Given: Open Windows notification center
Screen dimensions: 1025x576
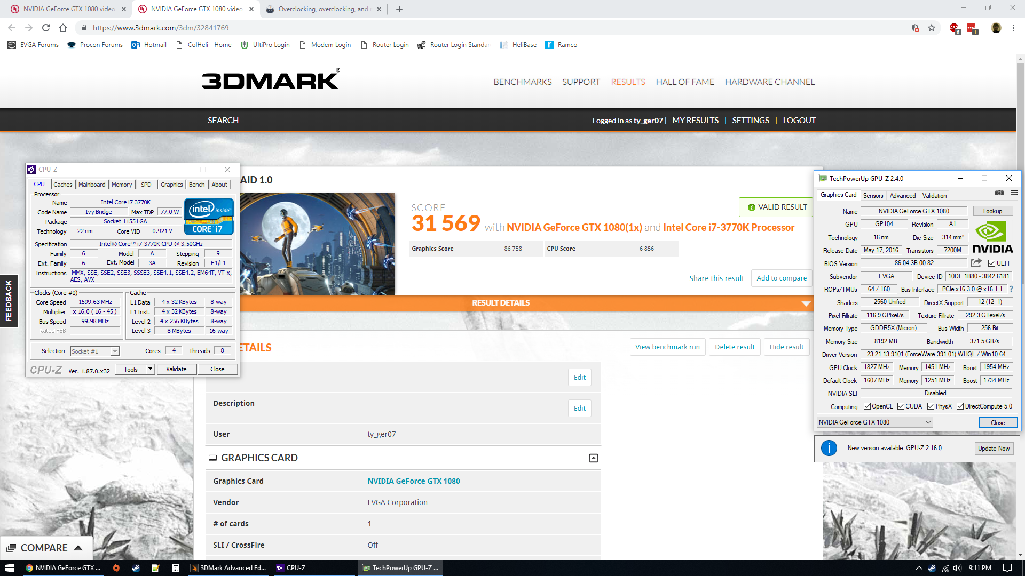Looking at the screenshot, I should click(1007, 568).
